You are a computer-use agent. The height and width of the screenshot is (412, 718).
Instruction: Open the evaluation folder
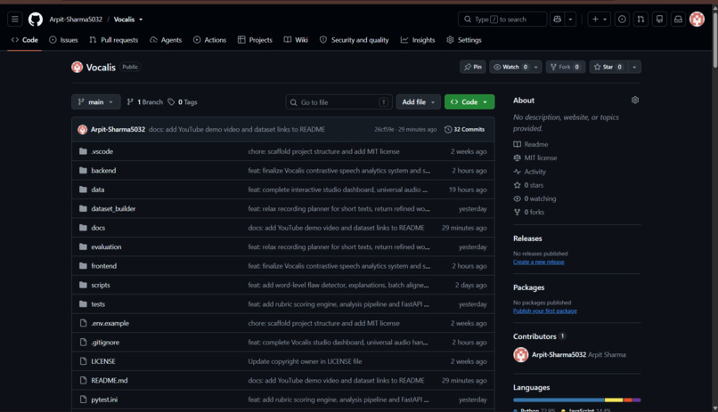106,246
